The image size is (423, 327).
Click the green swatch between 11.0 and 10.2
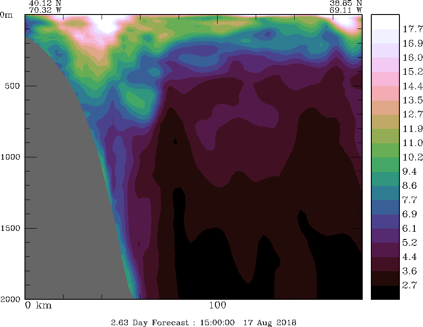385,150
